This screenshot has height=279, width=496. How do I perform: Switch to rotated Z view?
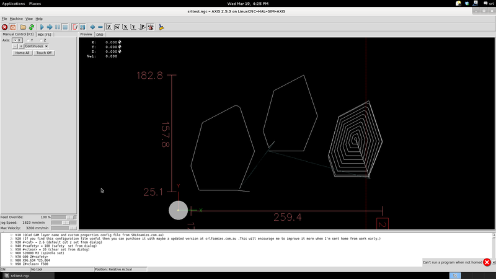pos(117,27)
